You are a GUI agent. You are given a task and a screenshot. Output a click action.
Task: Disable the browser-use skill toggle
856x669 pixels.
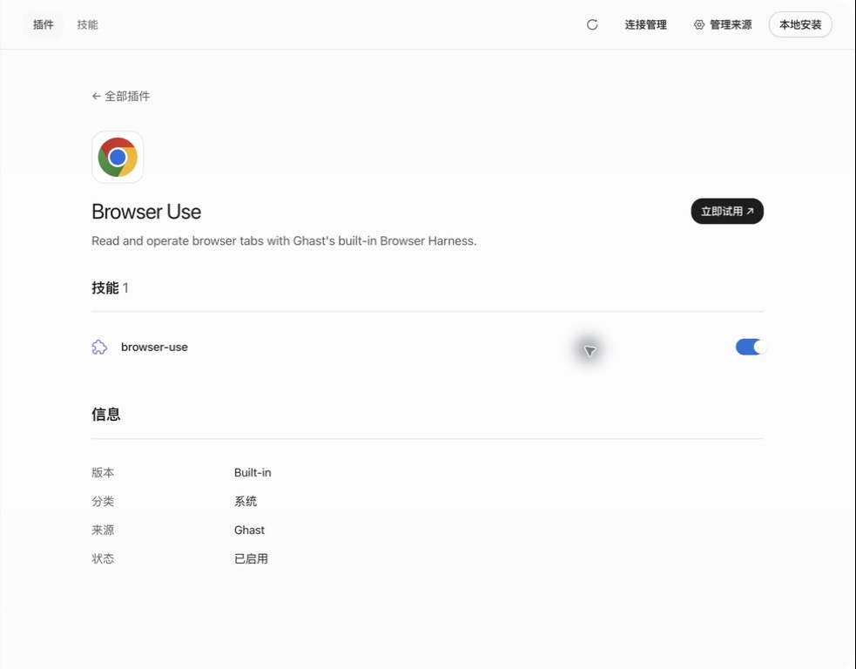[751, 347]
